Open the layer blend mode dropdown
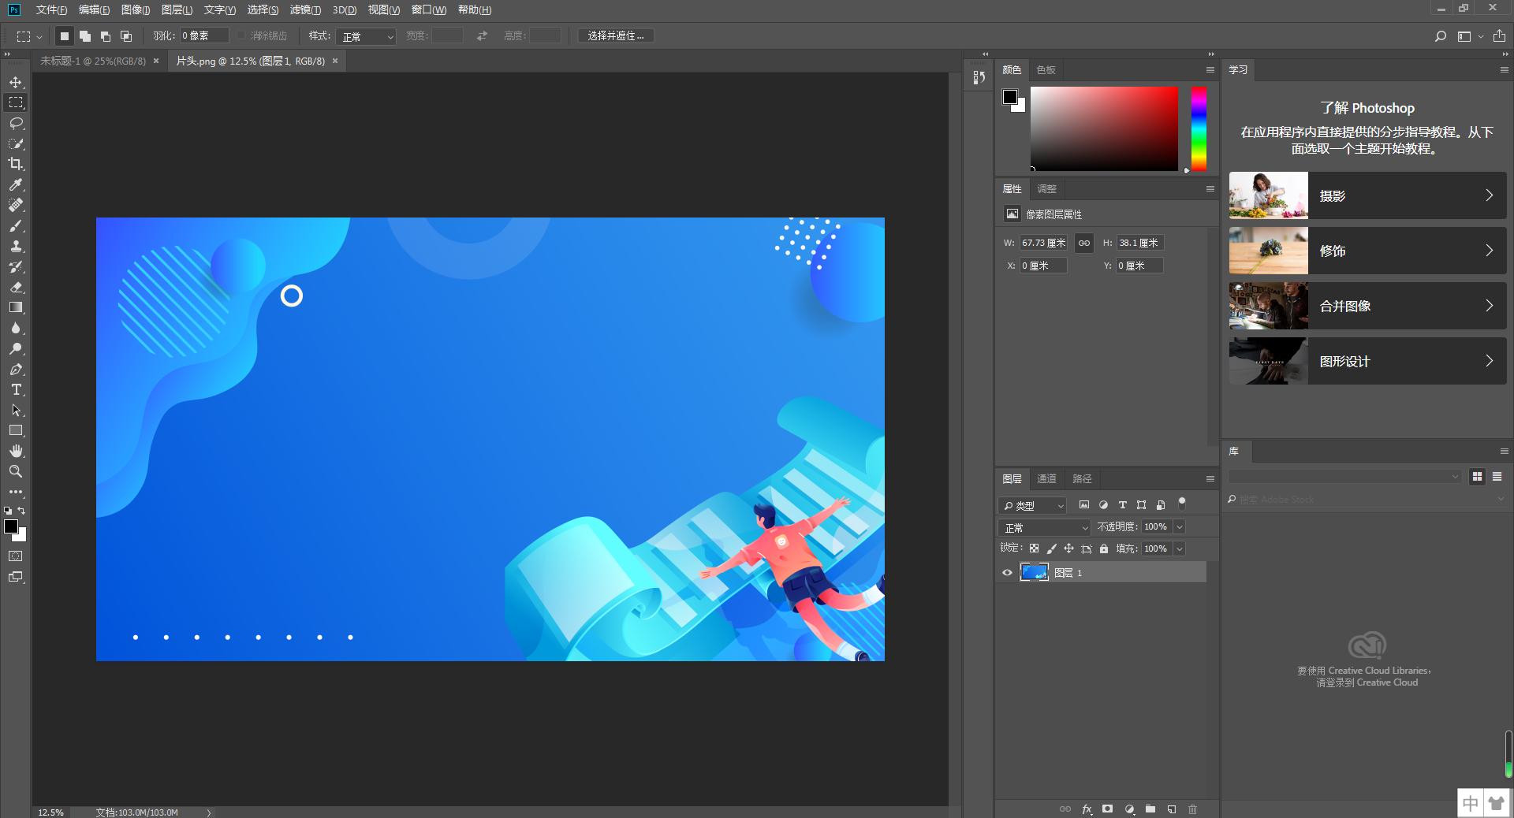Viewport: 1514px width, 818px height. [x=1044, y=527]
